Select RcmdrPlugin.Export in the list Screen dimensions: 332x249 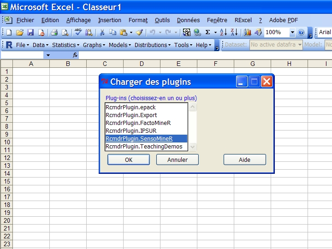click(146, 115)
